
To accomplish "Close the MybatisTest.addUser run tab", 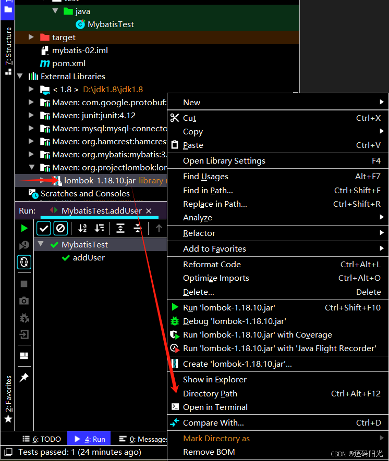I will [x=149, y=211].
